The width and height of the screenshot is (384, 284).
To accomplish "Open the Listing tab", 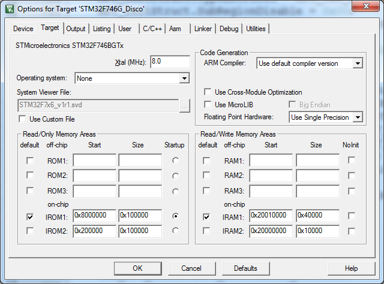I will 101,29.
